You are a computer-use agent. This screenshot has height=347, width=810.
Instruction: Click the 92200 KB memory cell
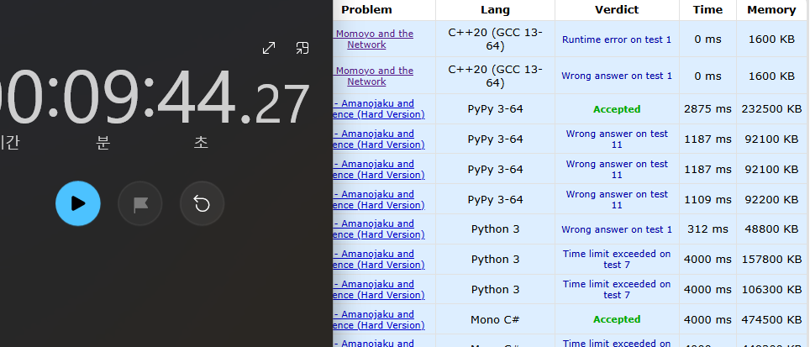[x=771, y=199]
